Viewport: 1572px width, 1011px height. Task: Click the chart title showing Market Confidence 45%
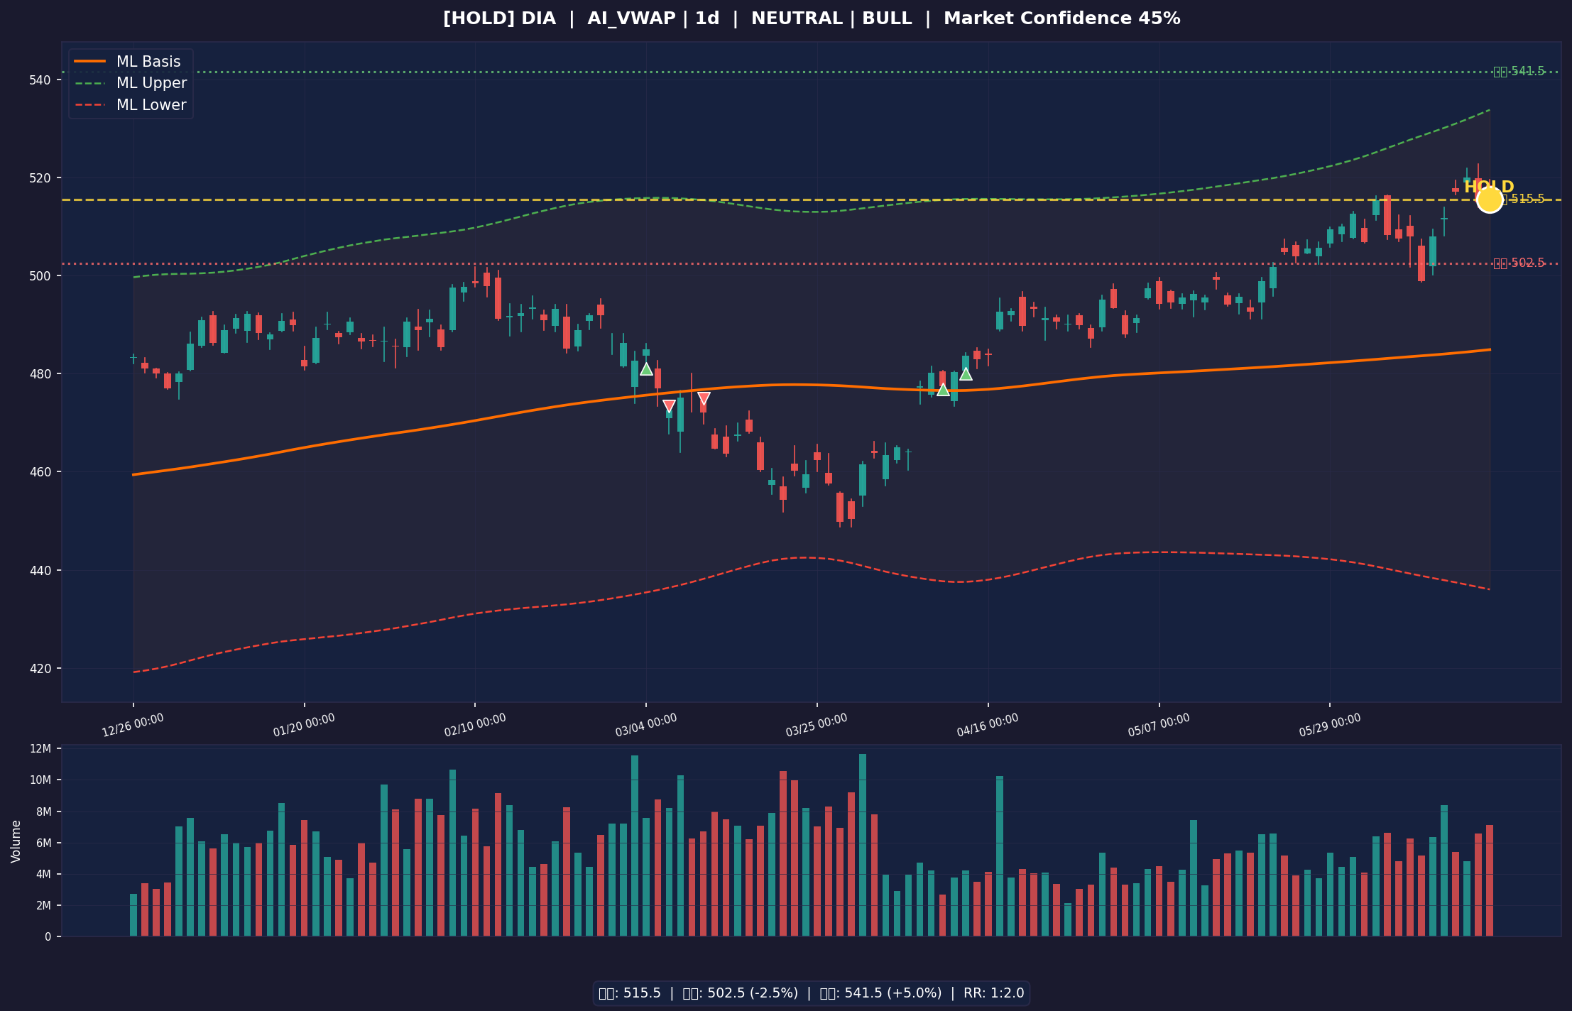pos(812,19)
